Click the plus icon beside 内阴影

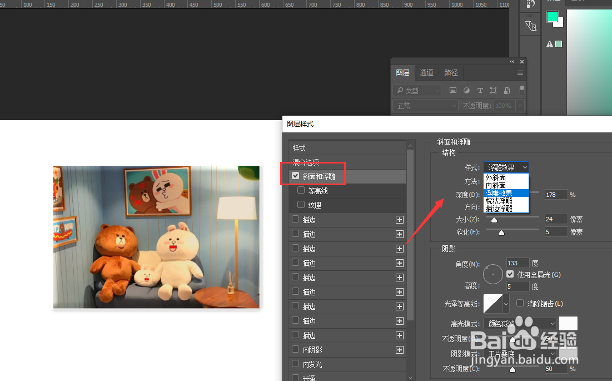coord(399,350)
